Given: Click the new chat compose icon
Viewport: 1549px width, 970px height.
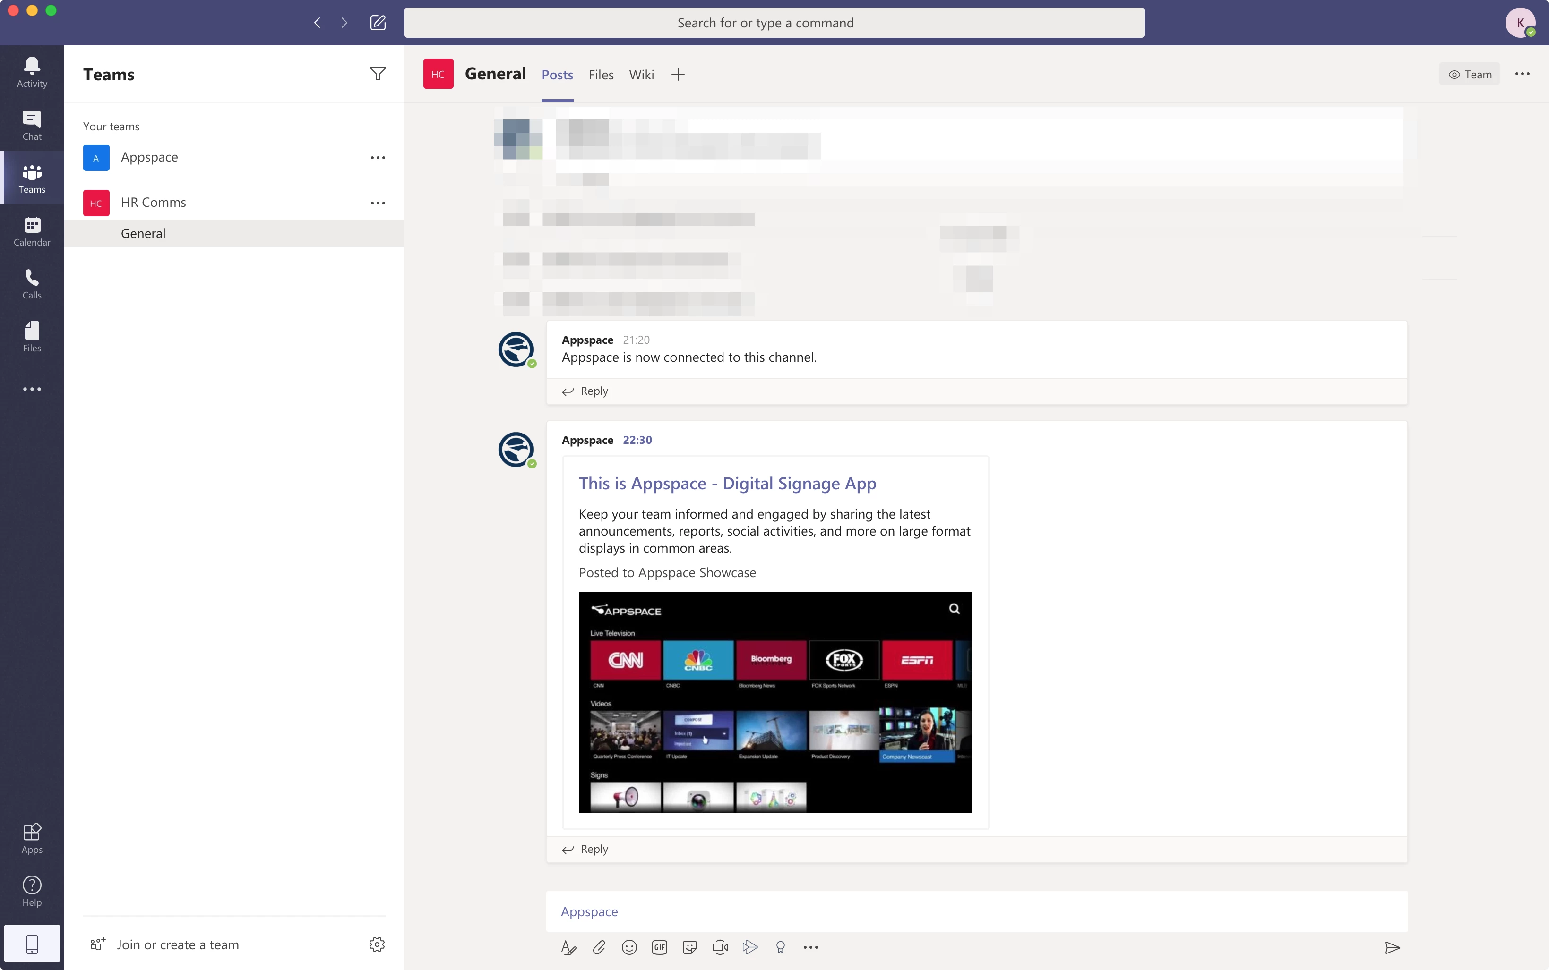Looking at the screenshot, I should 378,23.
